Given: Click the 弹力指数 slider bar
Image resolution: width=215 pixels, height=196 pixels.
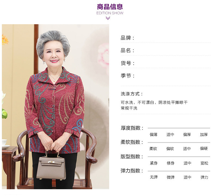Looking at the screenshot, I should pyautogui.click(x=179, y=171).
